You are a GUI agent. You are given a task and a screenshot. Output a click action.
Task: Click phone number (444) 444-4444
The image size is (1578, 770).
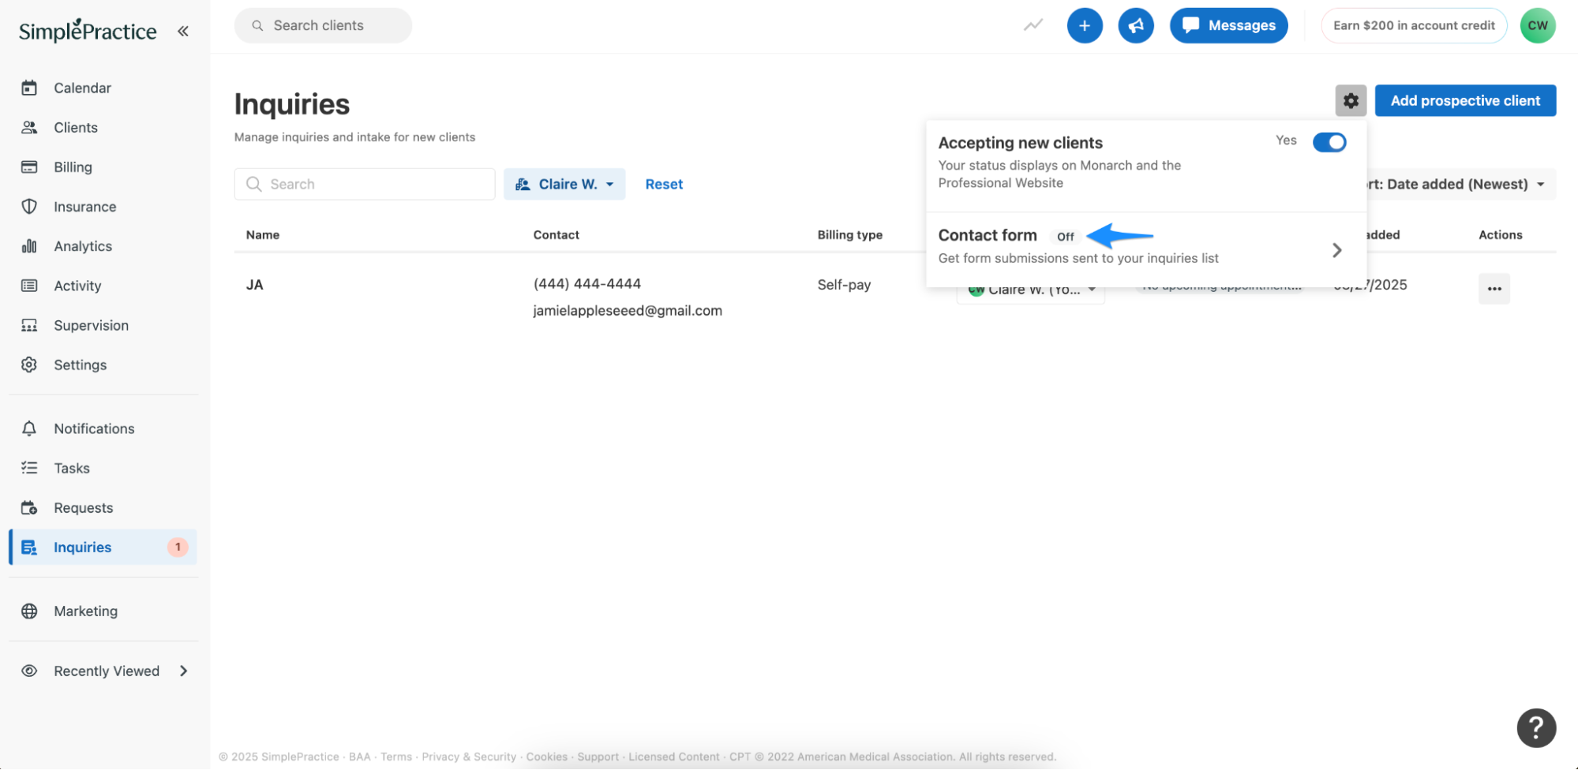pos(587,284)
